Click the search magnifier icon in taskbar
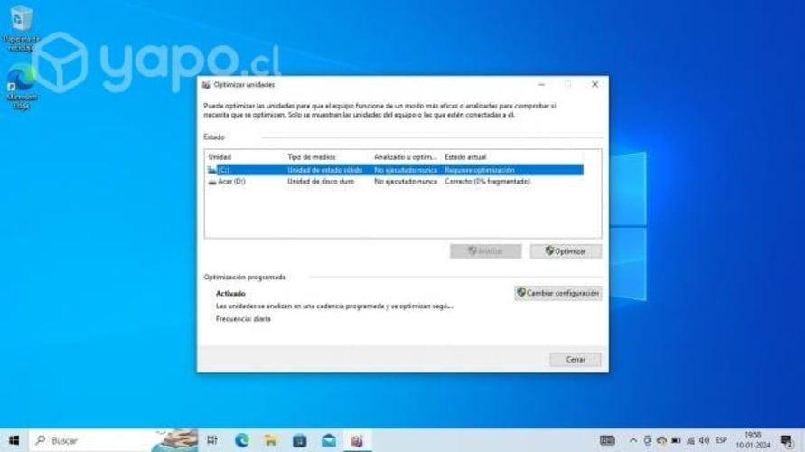 coord(41,440)
